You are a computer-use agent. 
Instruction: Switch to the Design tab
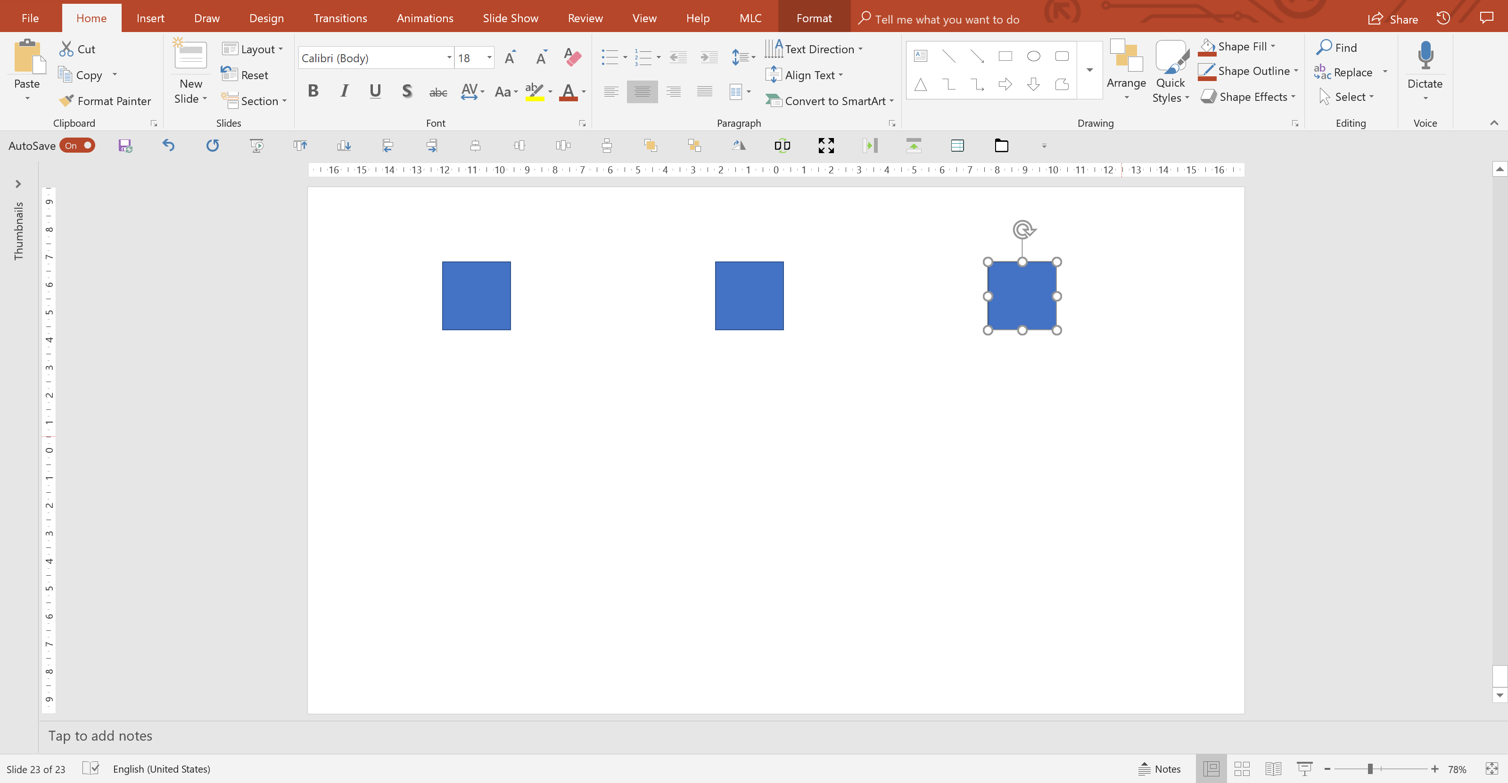pyautogui.click(x=266, y=18)
